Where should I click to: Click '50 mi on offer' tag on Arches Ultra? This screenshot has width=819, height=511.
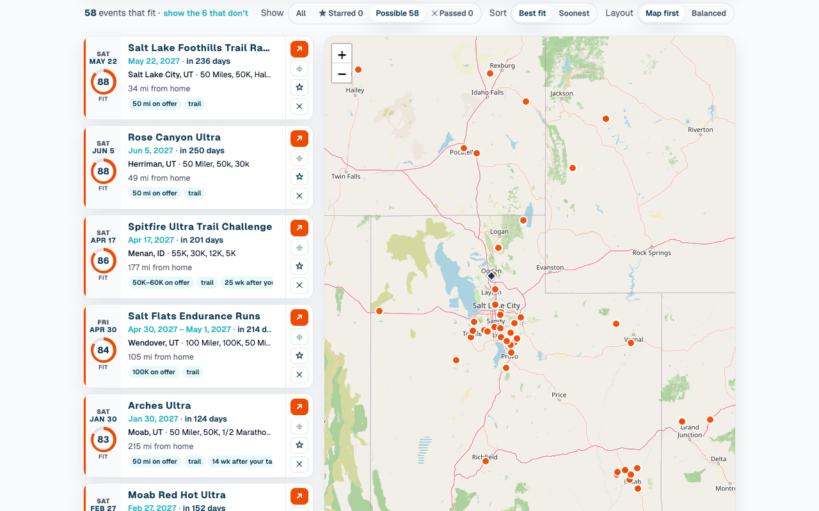[155, 461]
